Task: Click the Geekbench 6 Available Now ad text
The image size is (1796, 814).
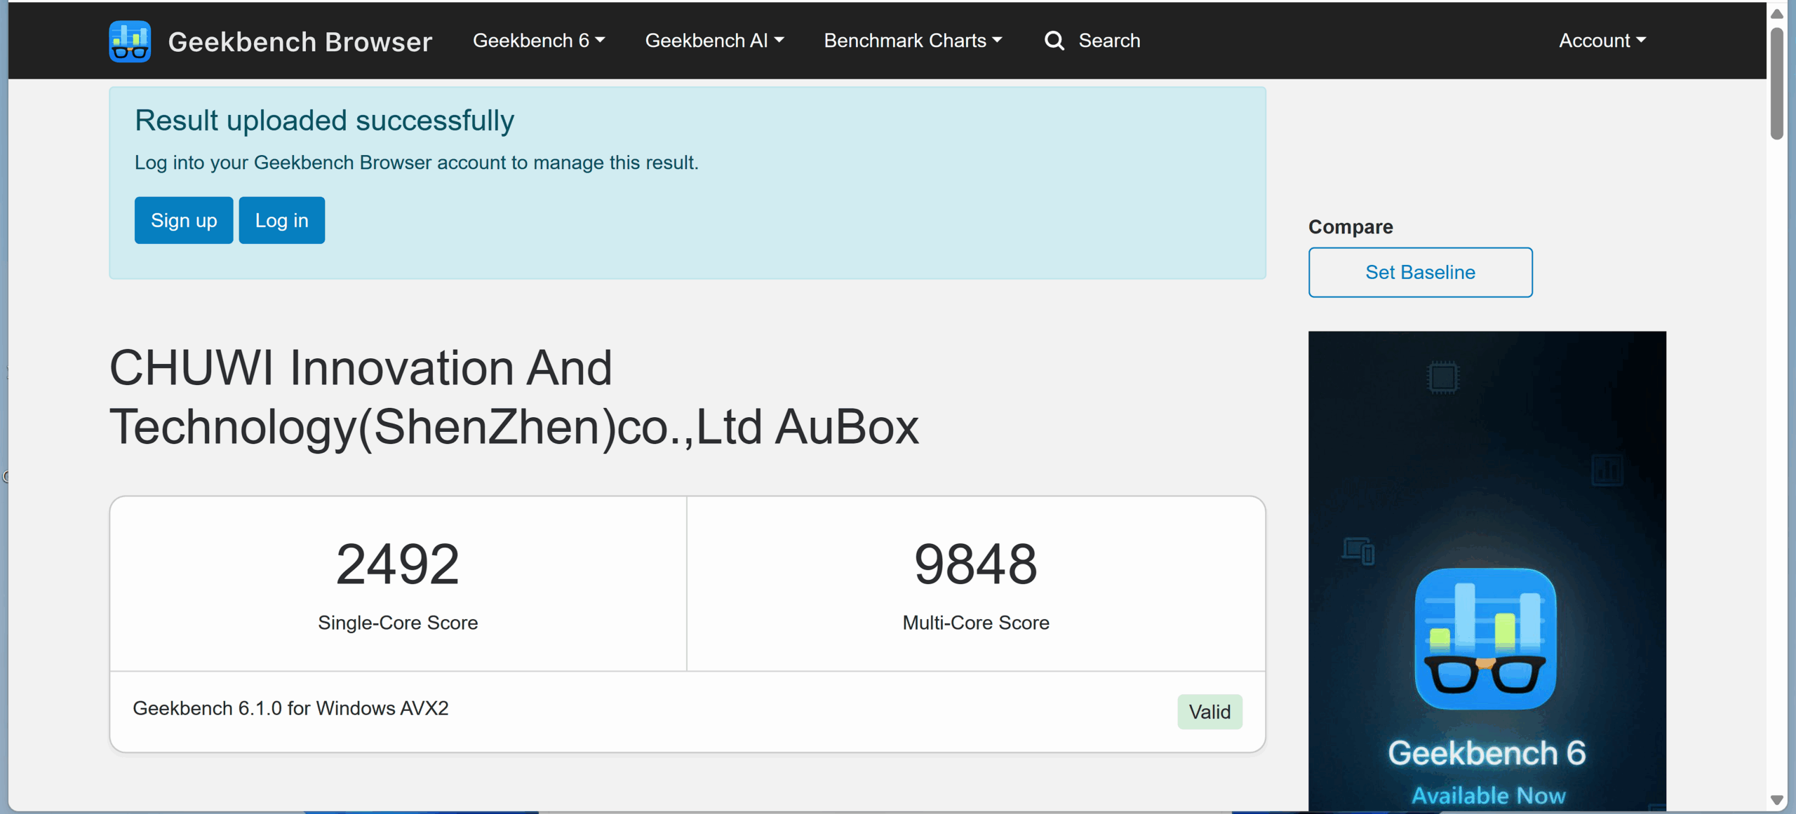Action: (x=1487, y=773)
